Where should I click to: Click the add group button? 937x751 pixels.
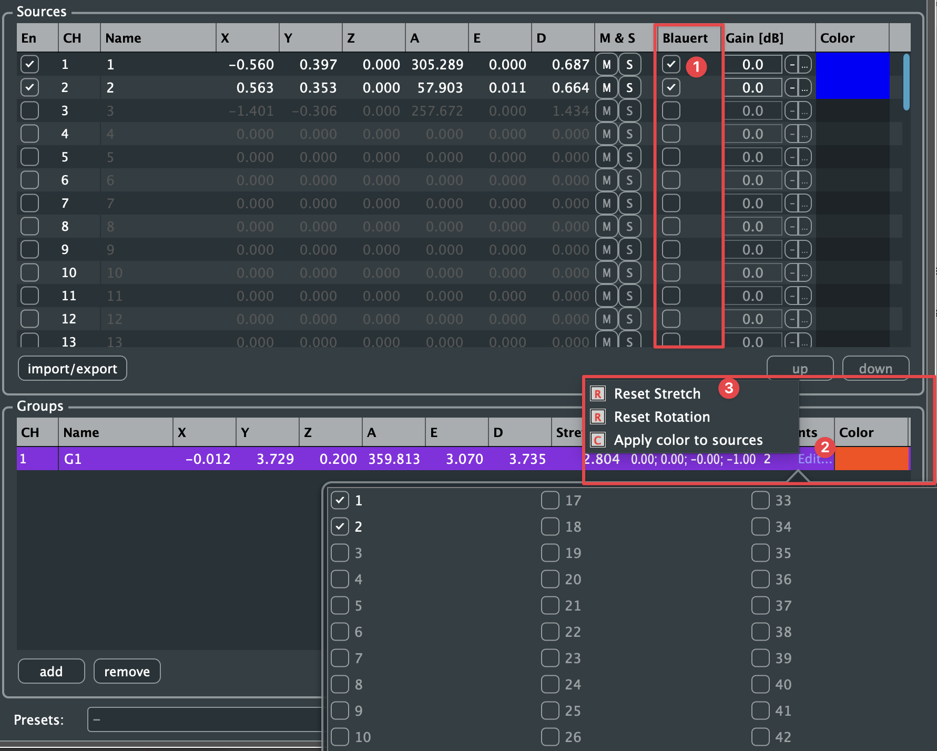click(x=52, y=672)
